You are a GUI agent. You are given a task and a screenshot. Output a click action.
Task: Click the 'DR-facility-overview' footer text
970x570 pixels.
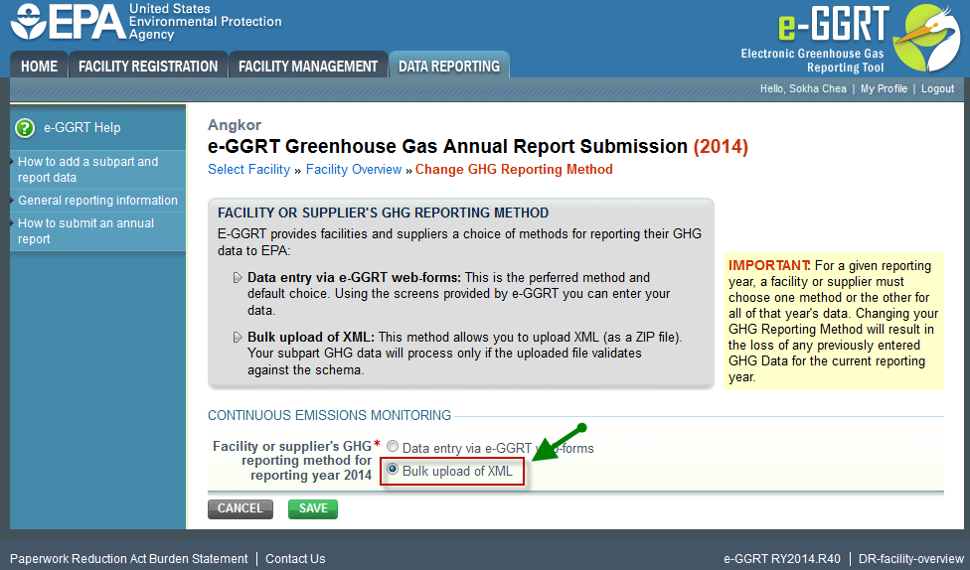click(910, 559)
